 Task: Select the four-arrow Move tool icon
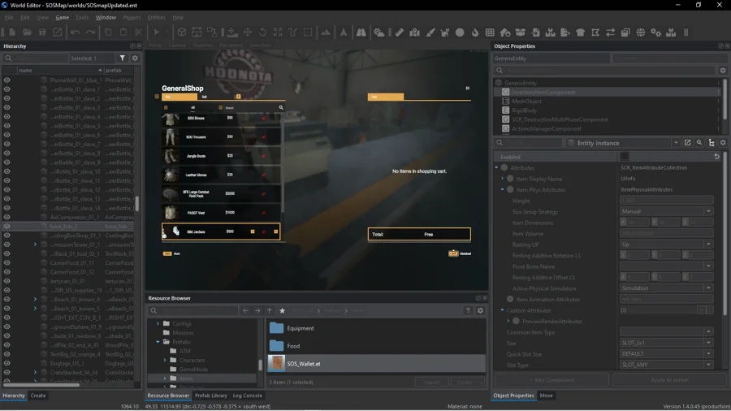point(248,32)
